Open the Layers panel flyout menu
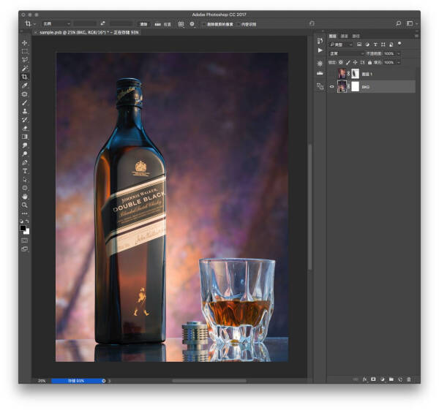 pyautogui.click(x=416, y=36)
